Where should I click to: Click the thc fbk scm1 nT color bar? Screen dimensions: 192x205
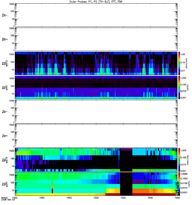(179, 184)
